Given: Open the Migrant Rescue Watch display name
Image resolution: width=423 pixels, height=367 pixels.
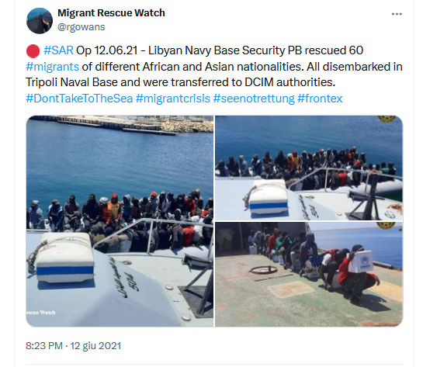Looking at the screenshot, I should 111,12.
